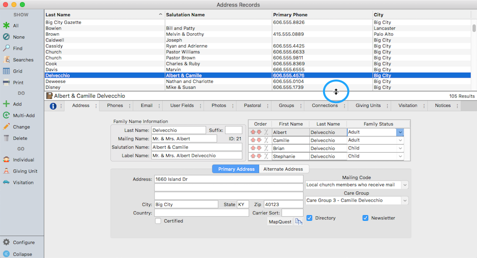477x258 pixels.
Task: Click the Print icon in sidebar
Action: point(6,82)
